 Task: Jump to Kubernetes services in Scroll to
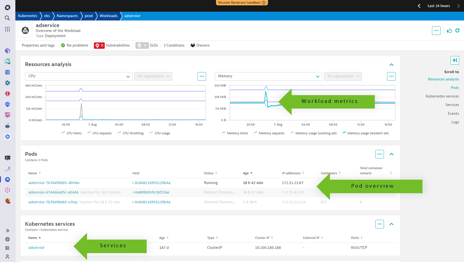coord(442,96)
